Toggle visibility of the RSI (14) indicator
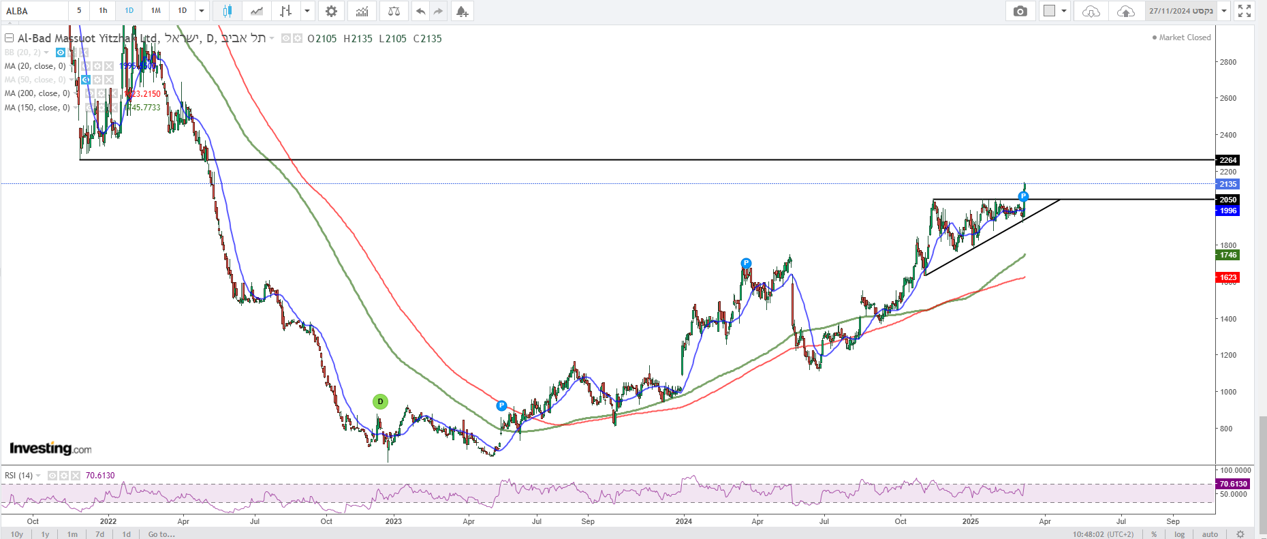Image resolution: width=1267 pixels, height=539 pixels. 52,476
